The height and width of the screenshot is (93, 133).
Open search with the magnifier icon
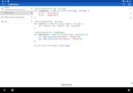point(124,4)
